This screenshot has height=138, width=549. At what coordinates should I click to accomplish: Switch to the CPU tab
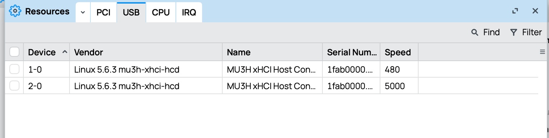(161, 12)
